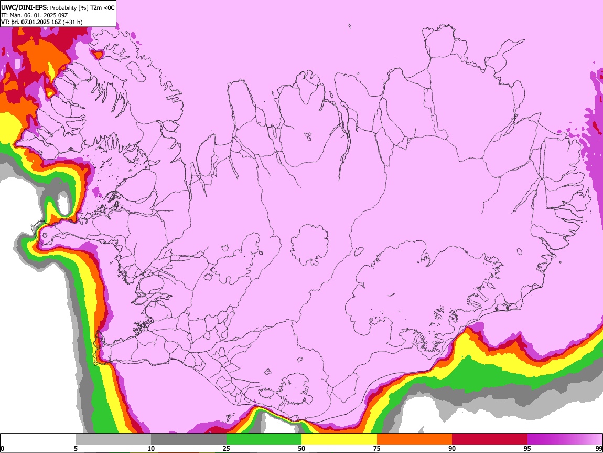The height and width of the screenshot is (453, 603).
Task: Click the white 0–5 legend swatch
Action: [x=38, y=439]
